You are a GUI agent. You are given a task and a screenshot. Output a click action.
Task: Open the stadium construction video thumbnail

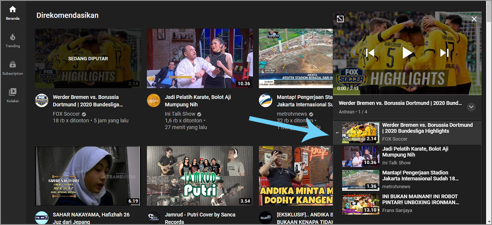pos(296,59)
